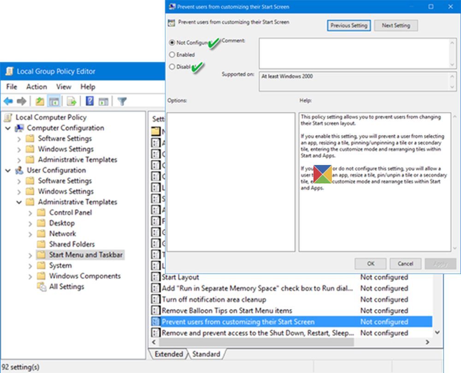Collapse Administrative Templates under User Configuration

click(19, 202)
